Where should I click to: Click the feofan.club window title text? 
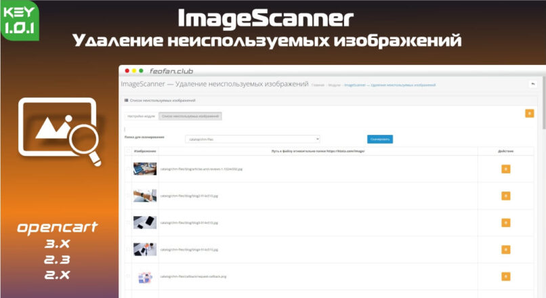[x=171, y=71]
